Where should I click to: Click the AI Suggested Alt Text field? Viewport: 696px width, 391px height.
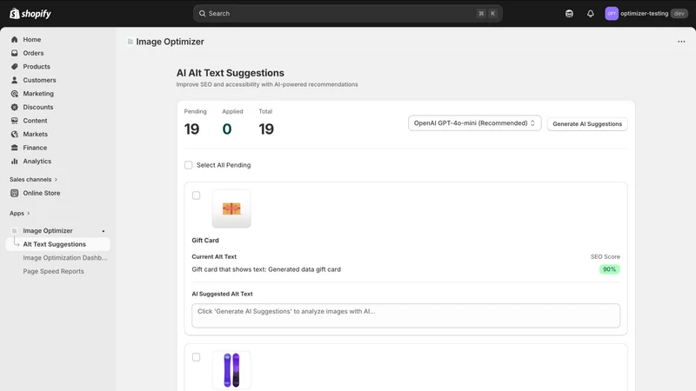pyautogui.click(x=405, y=315)
